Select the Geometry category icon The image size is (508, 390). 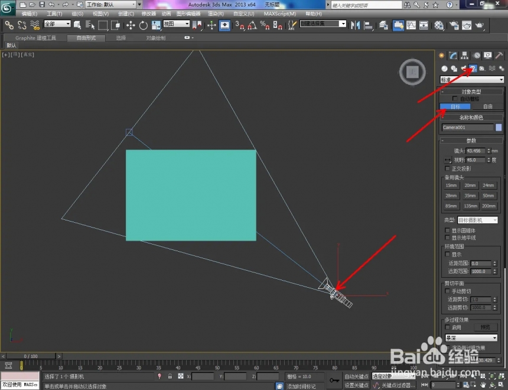[444, 68]
